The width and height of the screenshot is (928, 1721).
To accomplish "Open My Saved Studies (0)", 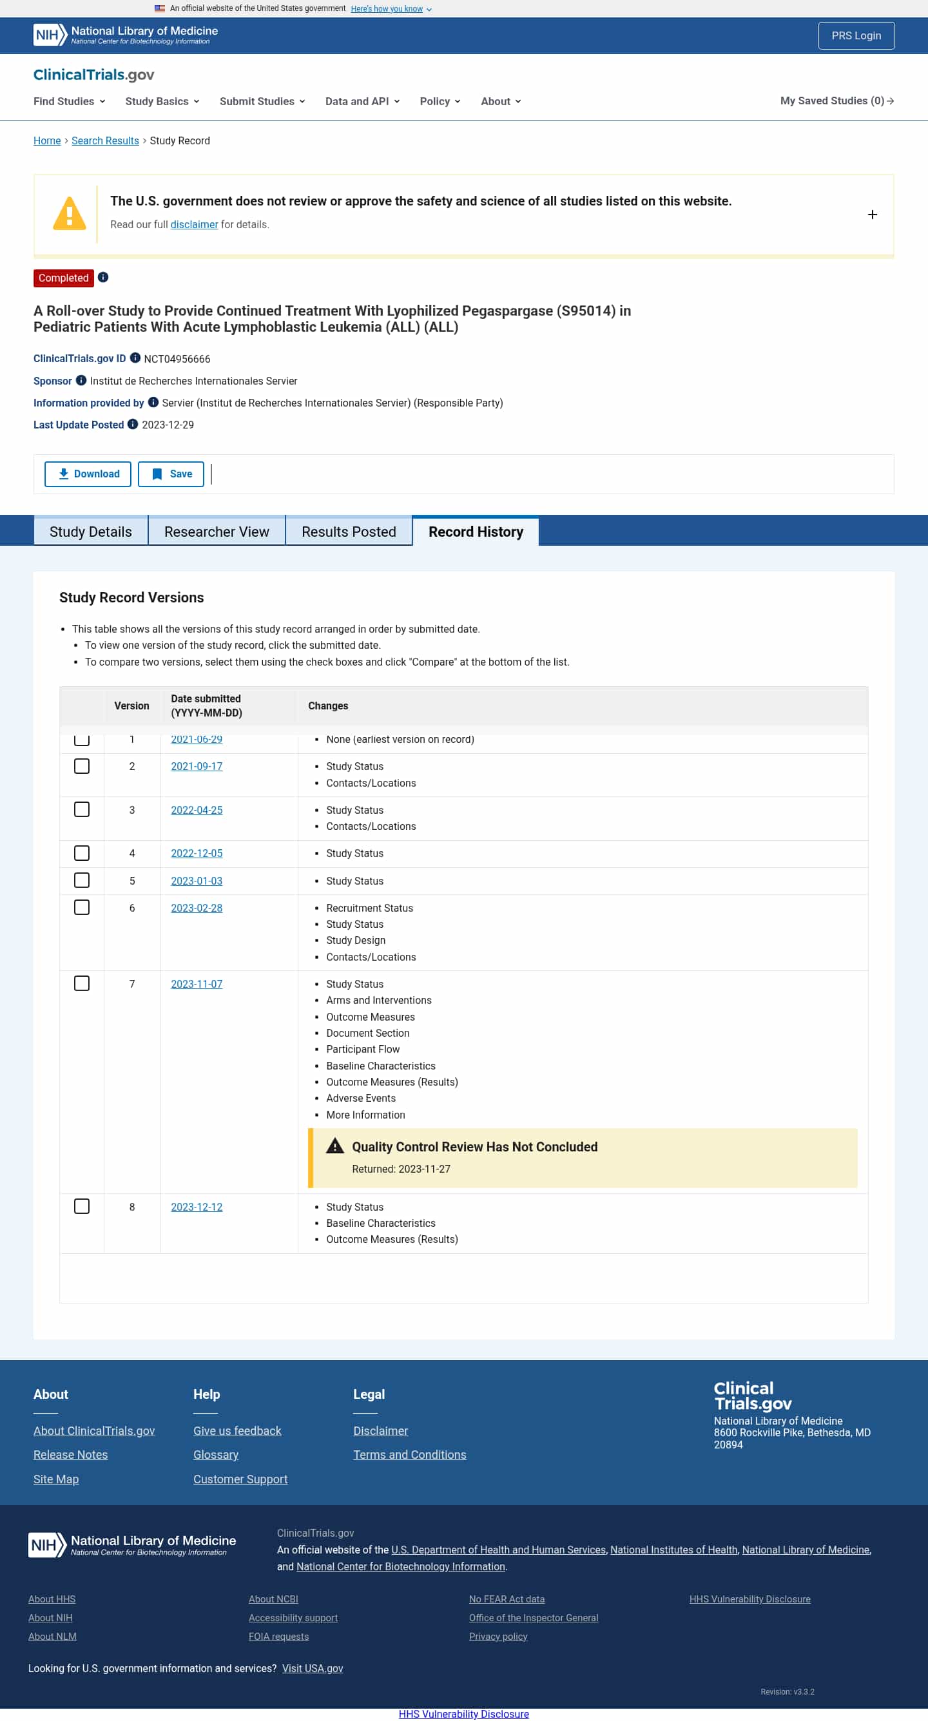I will (837, 101).
